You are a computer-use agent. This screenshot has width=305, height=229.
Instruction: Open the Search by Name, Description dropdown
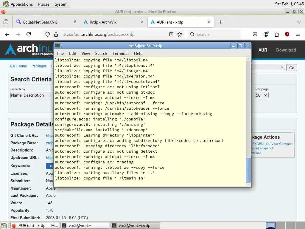tap(32, 95)
